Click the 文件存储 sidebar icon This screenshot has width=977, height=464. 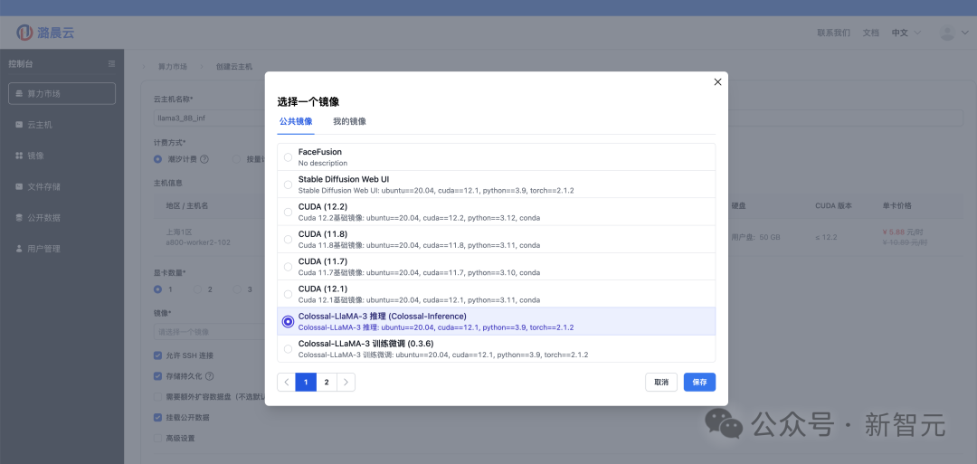point(19,187)
